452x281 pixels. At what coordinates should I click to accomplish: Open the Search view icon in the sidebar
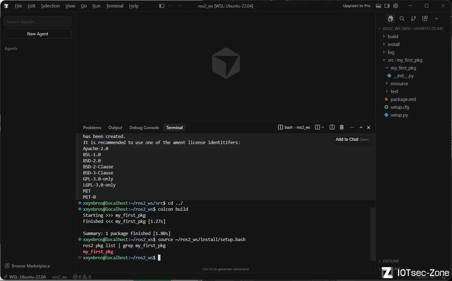(402, 19)
